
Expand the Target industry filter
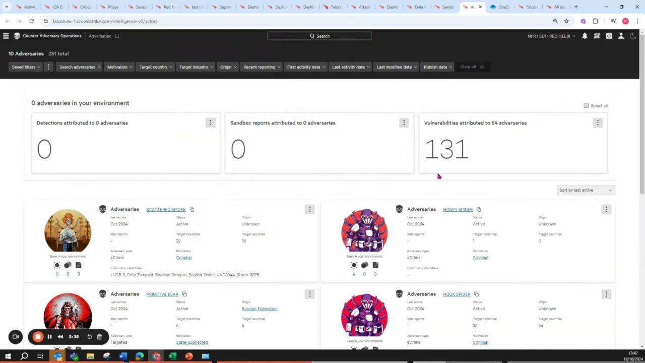pos(196,67)
